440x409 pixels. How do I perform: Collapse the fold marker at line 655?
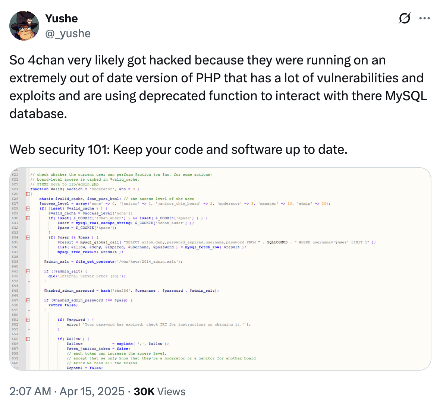pyautogui.click(x=28, y=339)
